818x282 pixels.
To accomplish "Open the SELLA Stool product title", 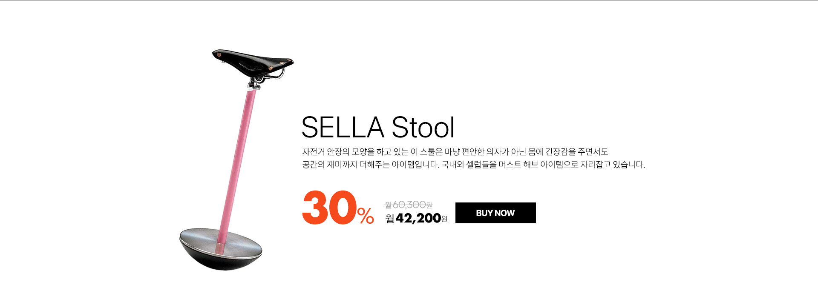I will point(378,127).
